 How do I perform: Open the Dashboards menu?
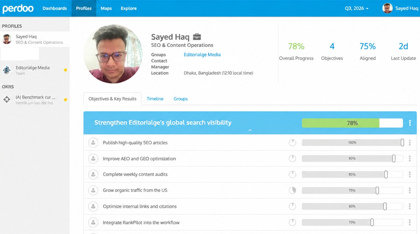pyautogui.click(x=54, y=8)
